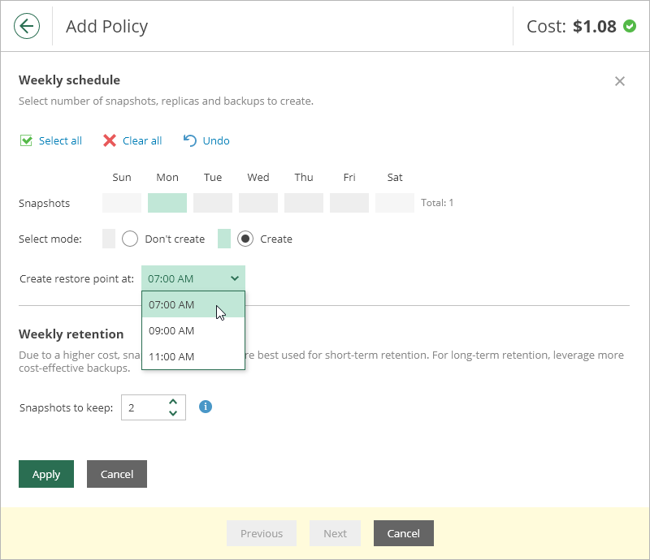Close the Weekly schedule panel with X
The width and height of the screenshot is (650, 560).
[619, 81]
